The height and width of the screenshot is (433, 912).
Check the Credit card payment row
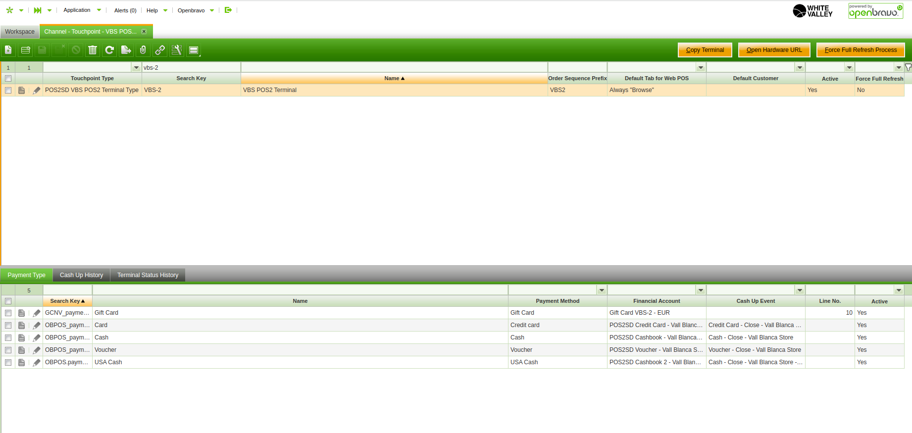coord(8,325)
